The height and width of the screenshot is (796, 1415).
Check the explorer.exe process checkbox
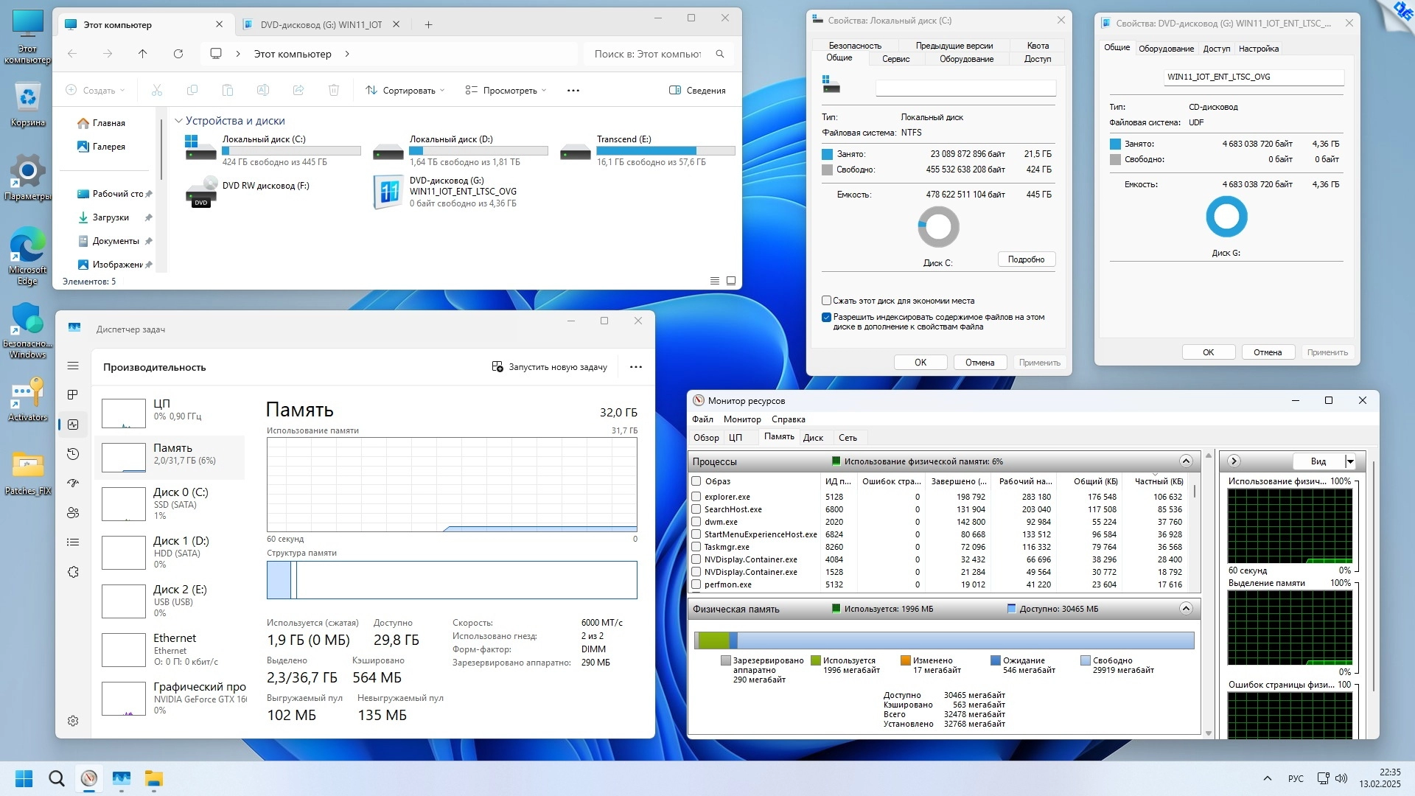(x=696, y=497)
